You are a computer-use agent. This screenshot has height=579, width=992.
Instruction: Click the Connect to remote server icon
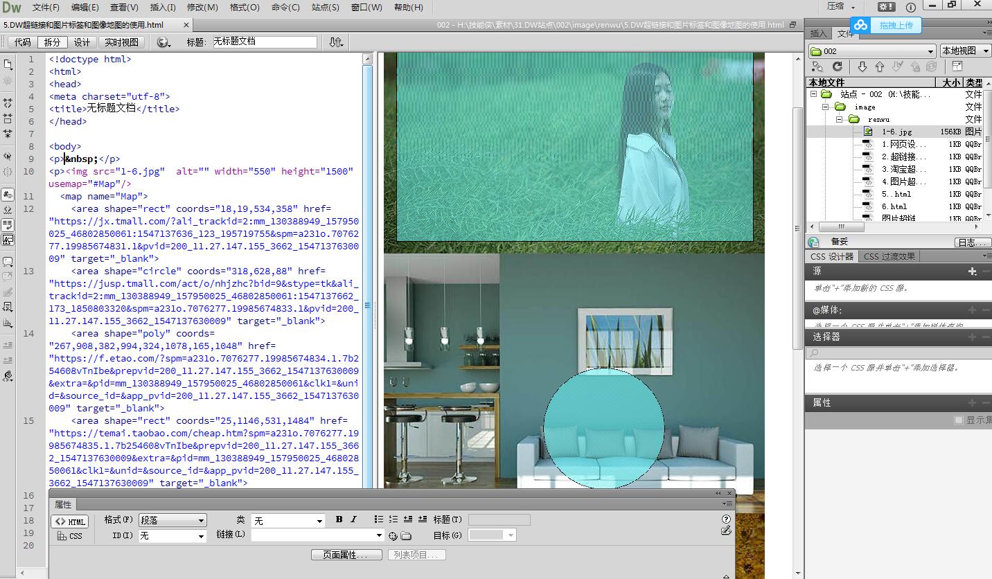pos(817,66)
